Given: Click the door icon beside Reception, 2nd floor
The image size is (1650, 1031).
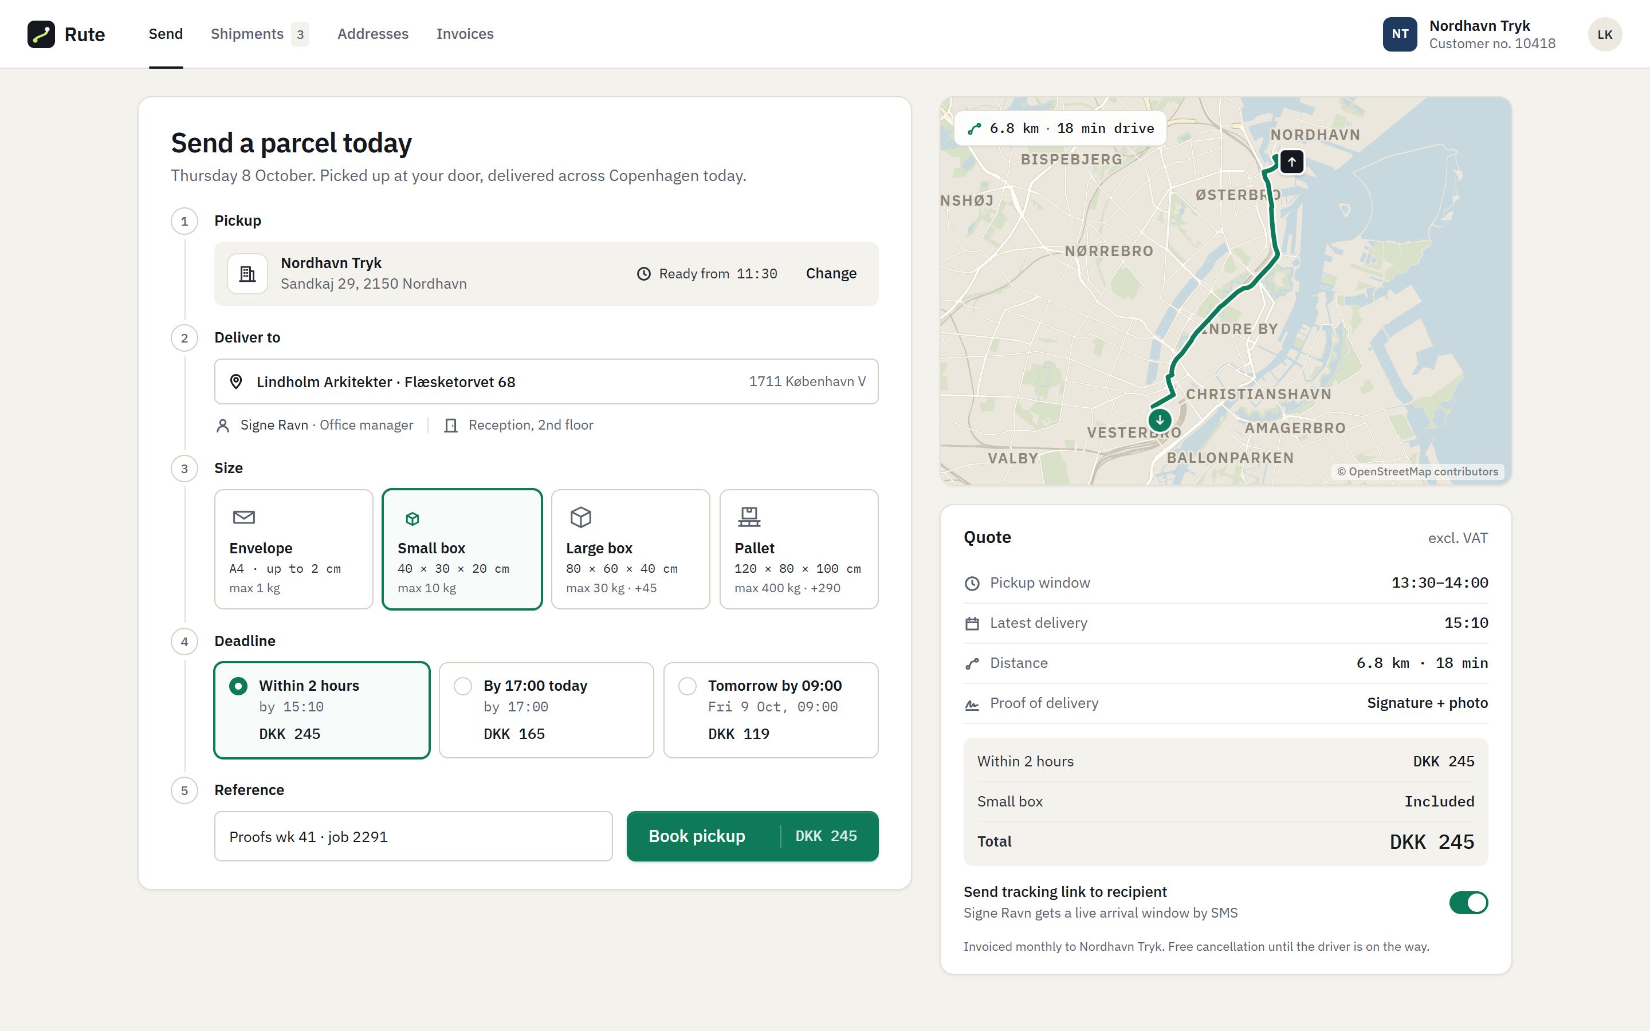Looking at the screenshot, I should [x=451, y=426].
